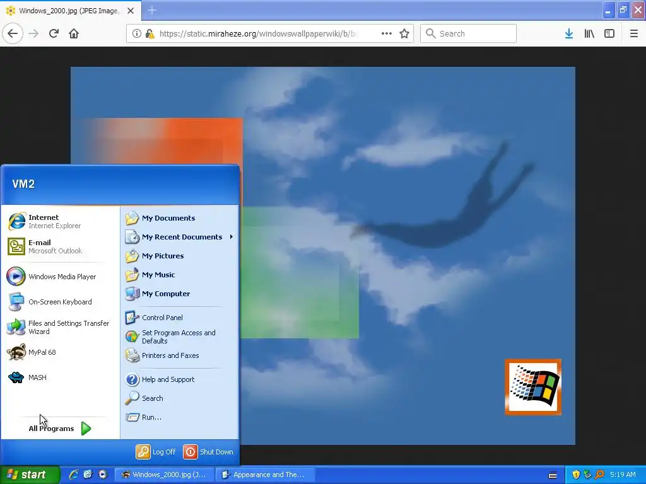Viewport: 646px width, 484px height.
Task: Click the Log Off button
Action: 156,452
